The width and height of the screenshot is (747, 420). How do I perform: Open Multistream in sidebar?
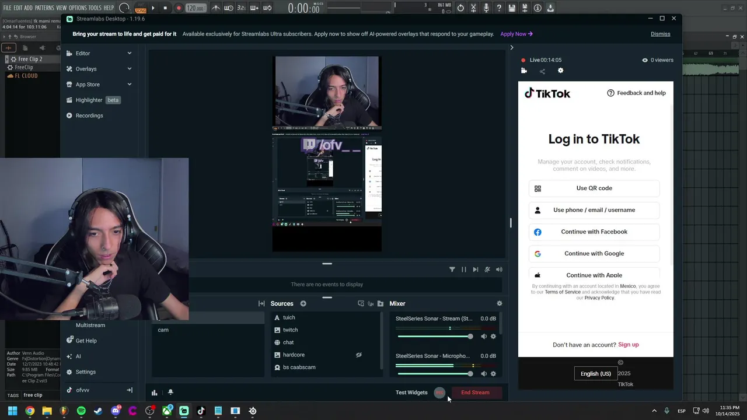(x=90, y=325)
